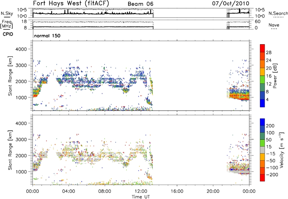Image resolution: width=288 pixels, height=199 pixels.
Task: Click the "16:00" time tick label
Action: tap(177, 191)
